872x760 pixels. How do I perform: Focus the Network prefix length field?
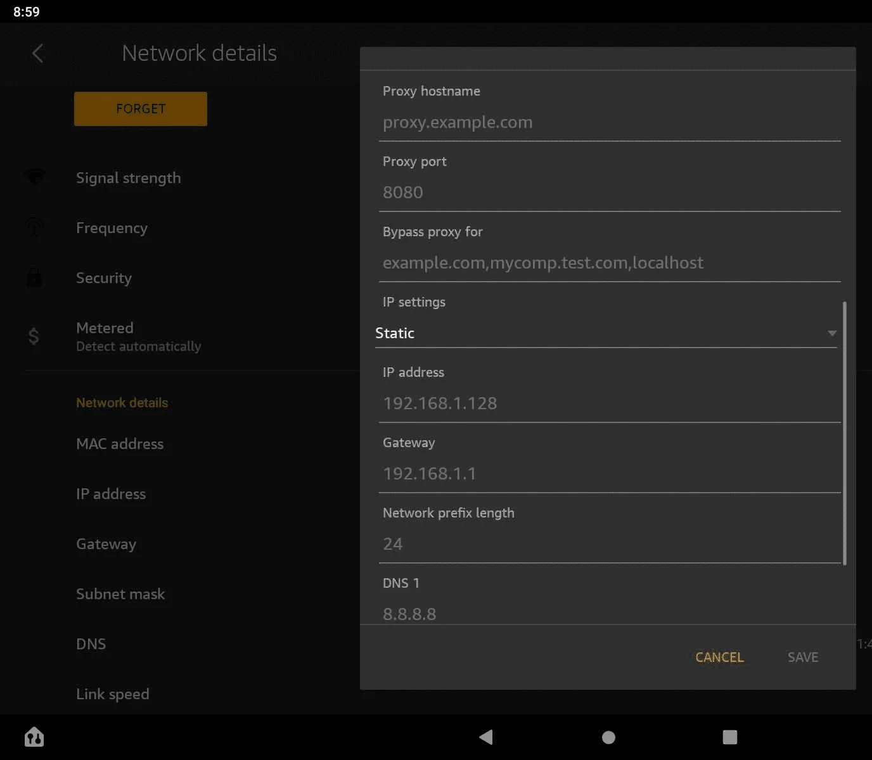click(x=610, y=544)
